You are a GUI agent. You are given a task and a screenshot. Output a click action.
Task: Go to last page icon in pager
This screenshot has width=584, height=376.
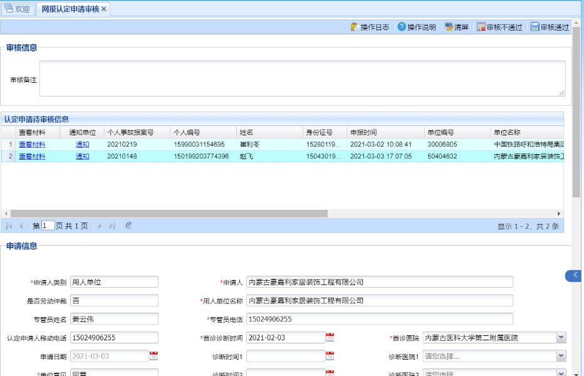(x=112, y=226)
